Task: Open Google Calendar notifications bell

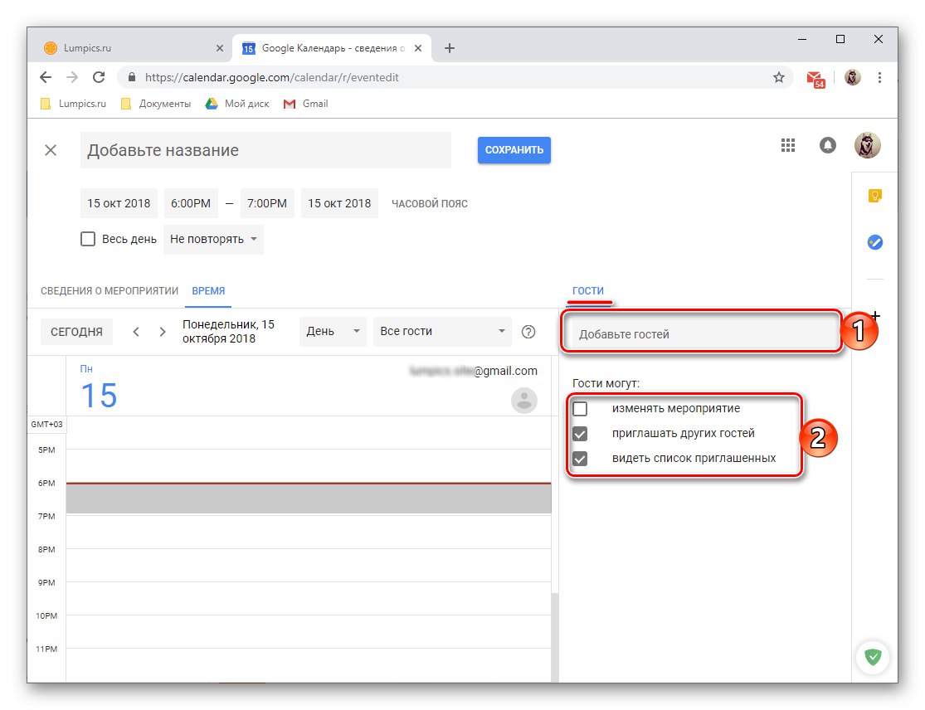Action: [827, 144]
